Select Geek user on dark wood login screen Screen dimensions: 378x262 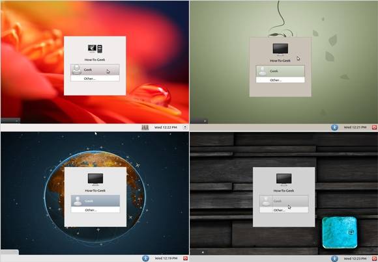coord(283,201)
